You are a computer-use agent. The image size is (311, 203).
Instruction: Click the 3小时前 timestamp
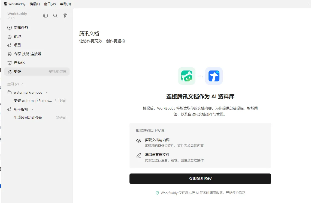click(61, 101)
